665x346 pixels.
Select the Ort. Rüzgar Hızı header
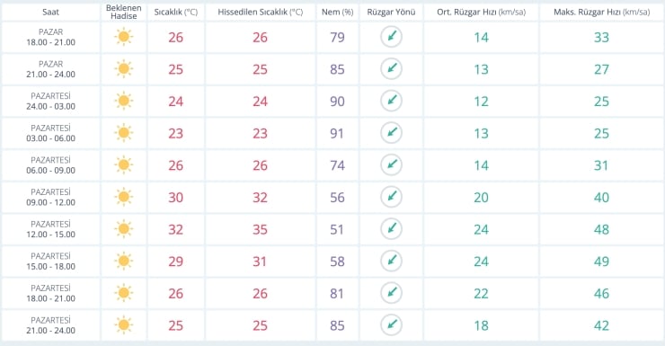pos(481,12)
